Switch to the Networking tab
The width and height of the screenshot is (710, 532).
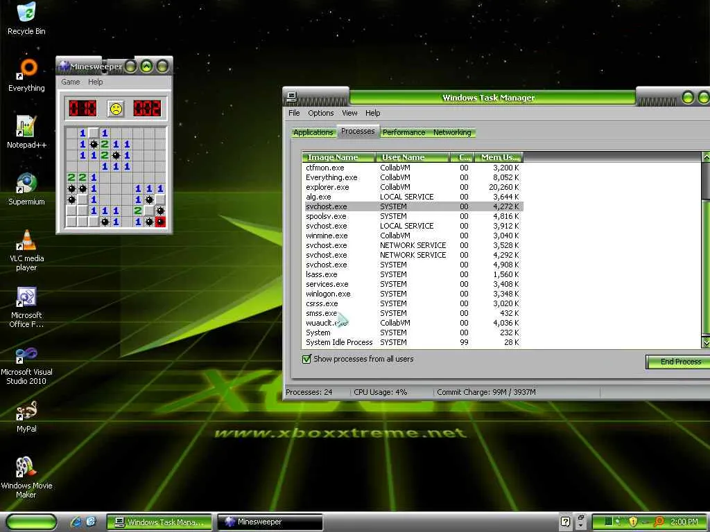(452, 132)
